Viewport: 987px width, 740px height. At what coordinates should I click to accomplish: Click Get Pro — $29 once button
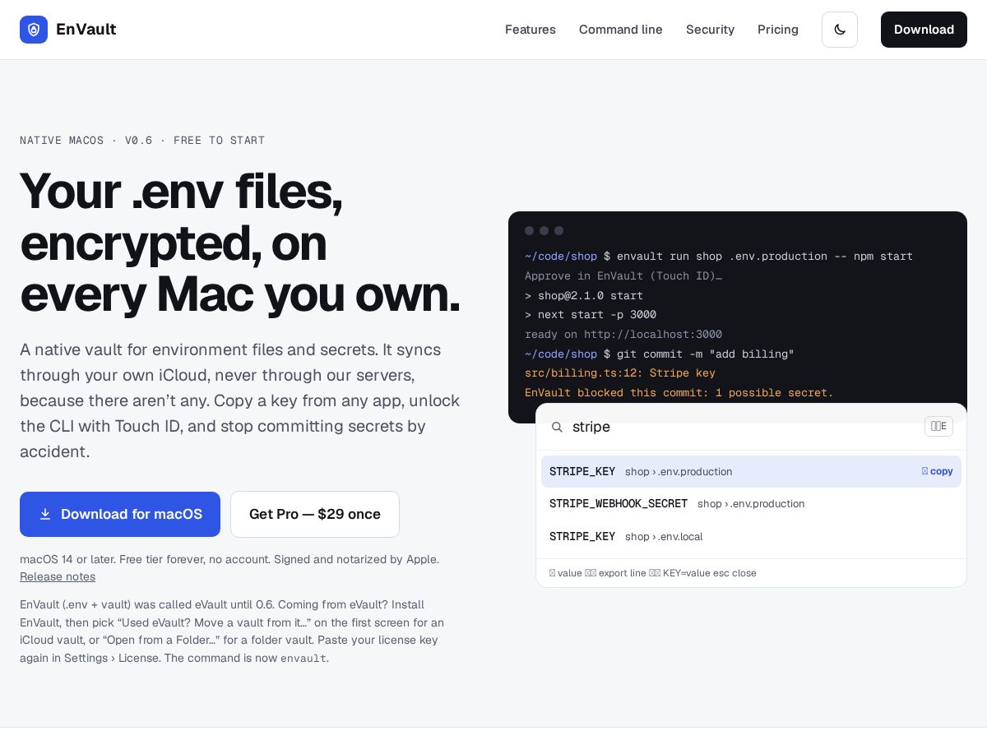(x=315, y=514)
